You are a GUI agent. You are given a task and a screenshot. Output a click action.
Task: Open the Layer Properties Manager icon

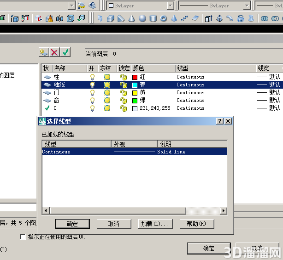(82, 6)
